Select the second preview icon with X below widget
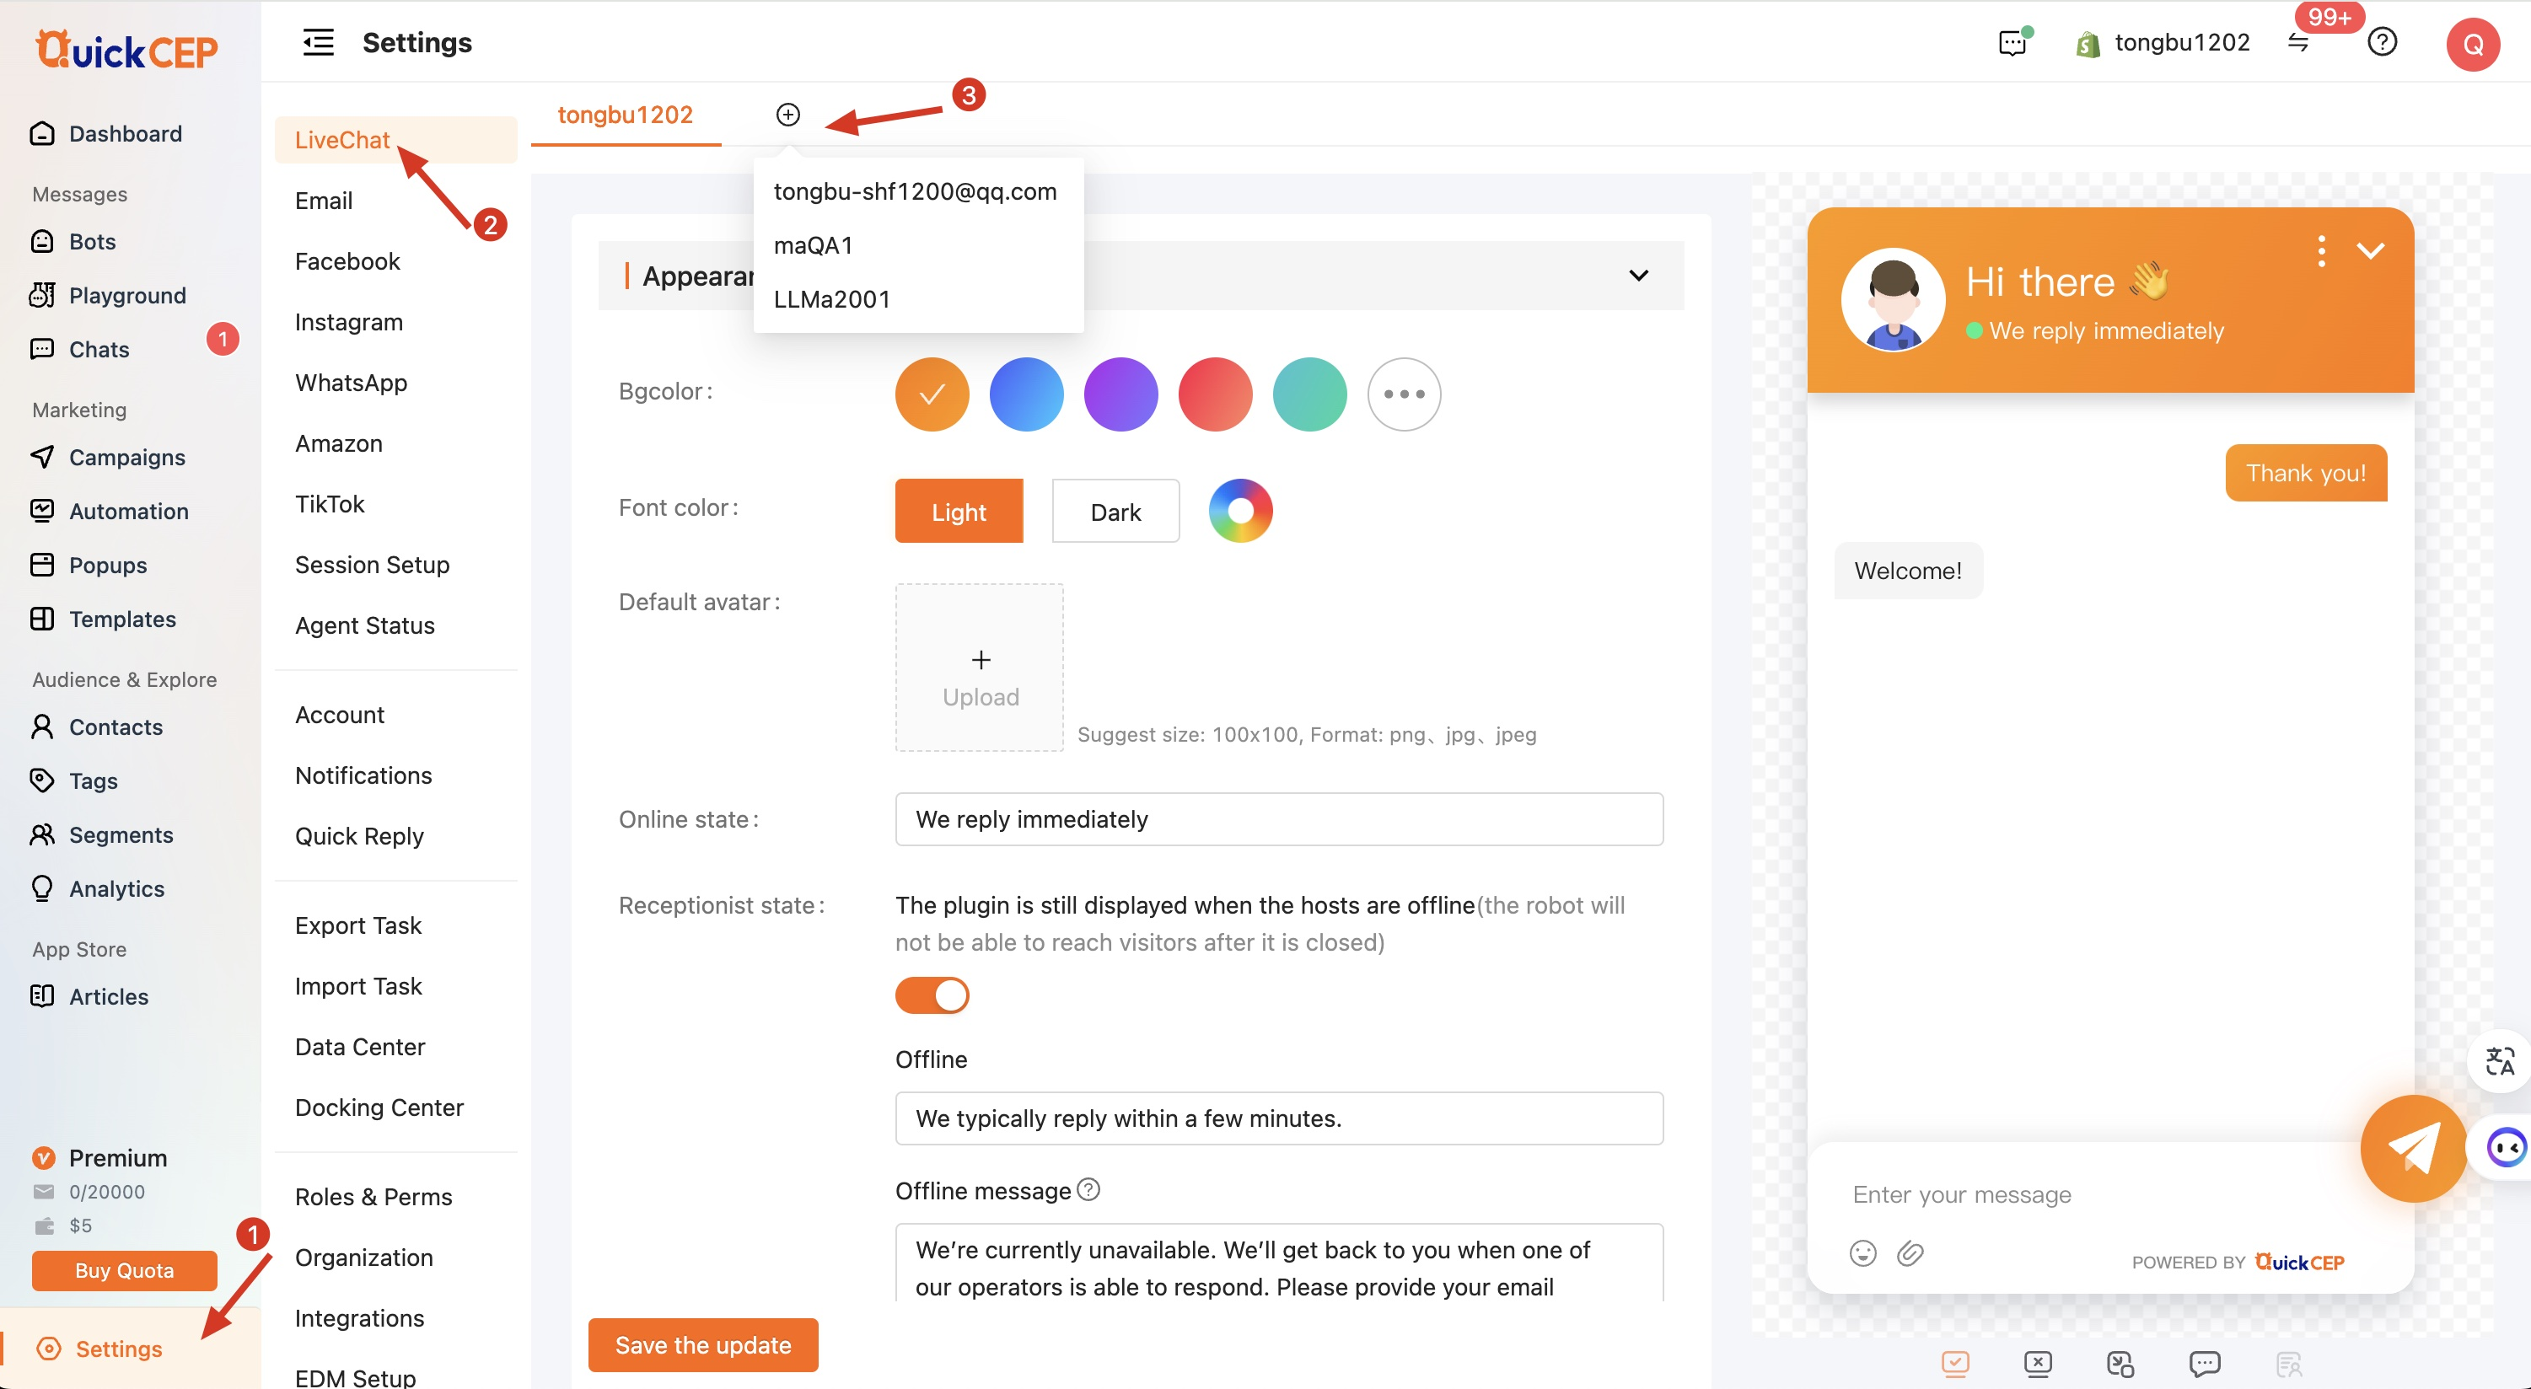Viewport: 2531px width, 1389px height. 2039,1363
